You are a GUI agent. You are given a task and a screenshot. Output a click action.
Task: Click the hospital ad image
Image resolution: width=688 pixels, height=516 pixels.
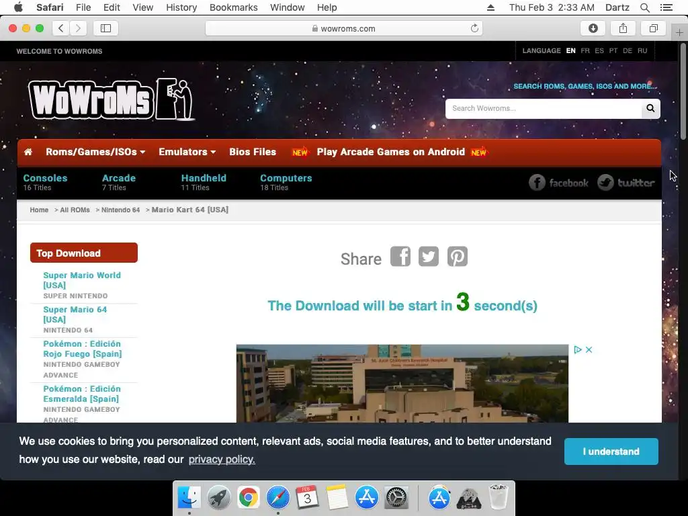402,384
